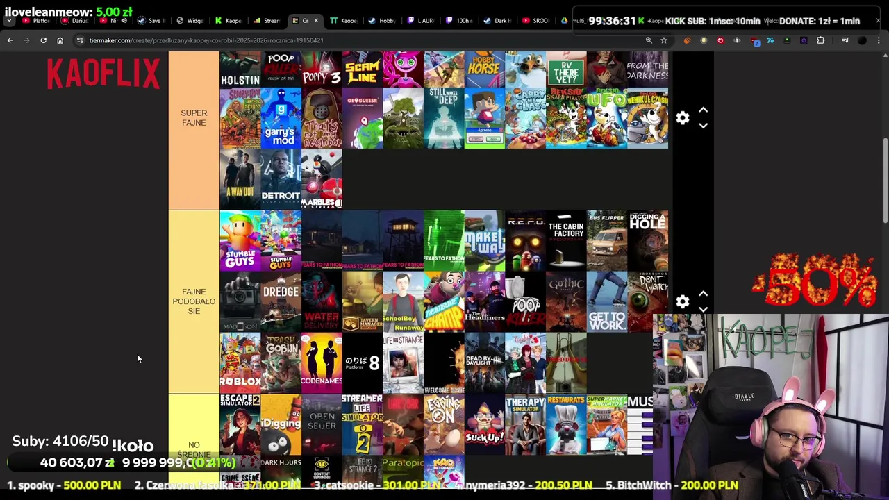Select the Water Delivery tile

click(322, 301)
